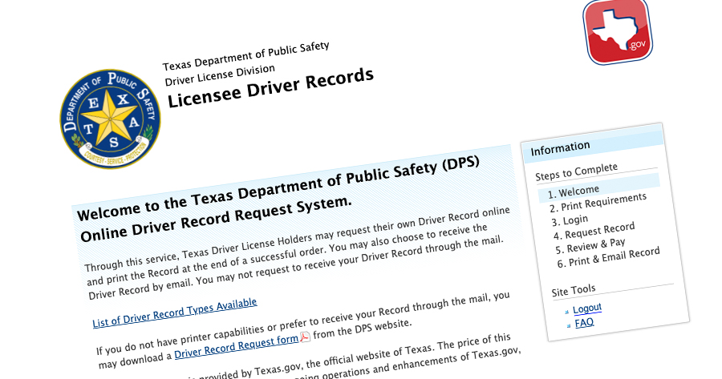Select step 2. Print Requirements
Viewport: 722px width, 379px height.
[598, 203]
